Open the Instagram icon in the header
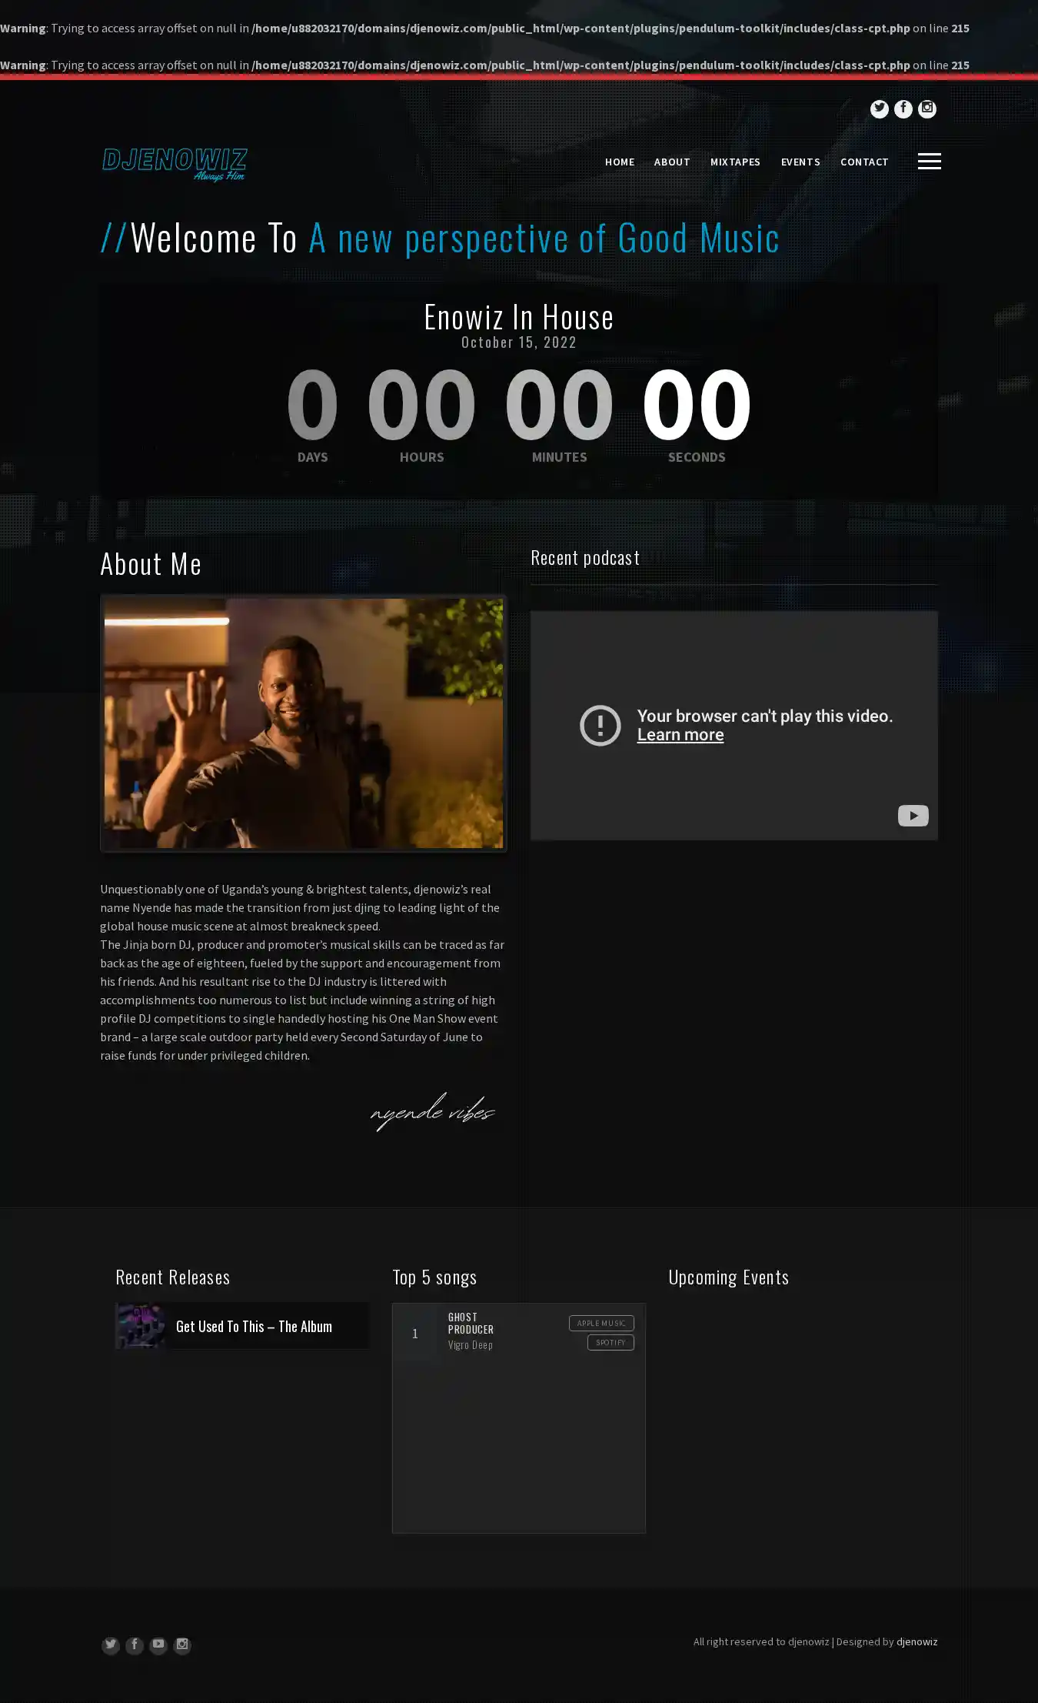 tap(927, 109)
